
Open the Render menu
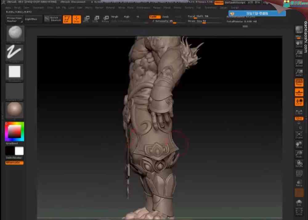click(156, 8)
